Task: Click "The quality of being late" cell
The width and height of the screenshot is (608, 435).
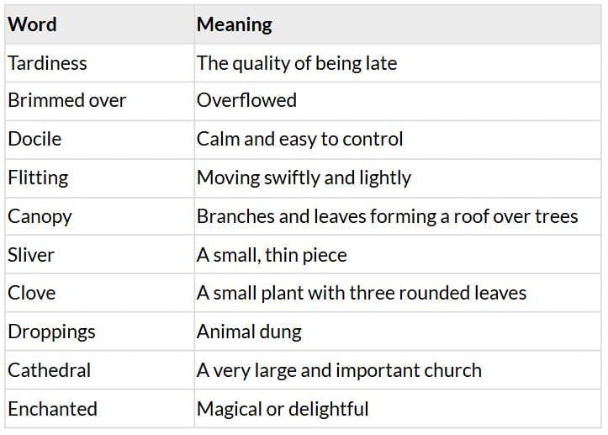Action: coord(297,63)
